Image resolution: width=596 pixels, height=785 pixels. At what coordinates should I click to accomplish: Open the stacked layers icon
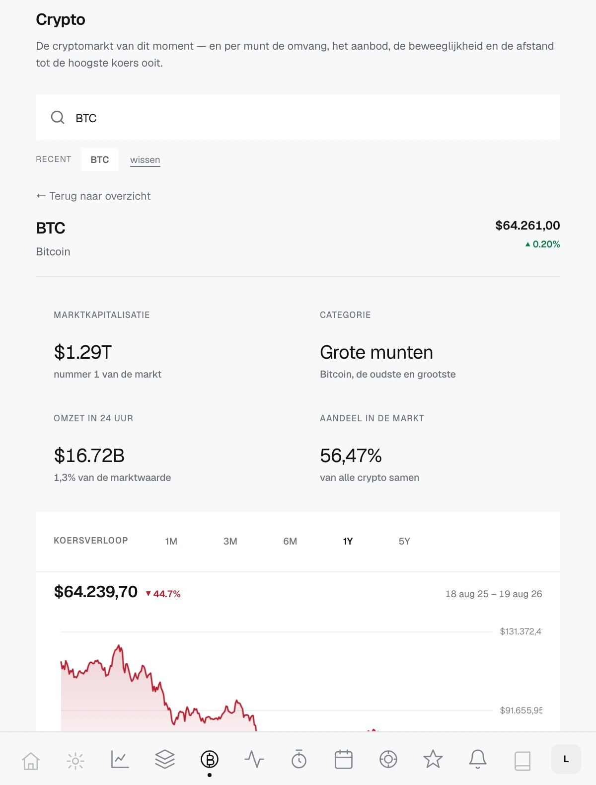pyautogui.click(x=165, y=759)
